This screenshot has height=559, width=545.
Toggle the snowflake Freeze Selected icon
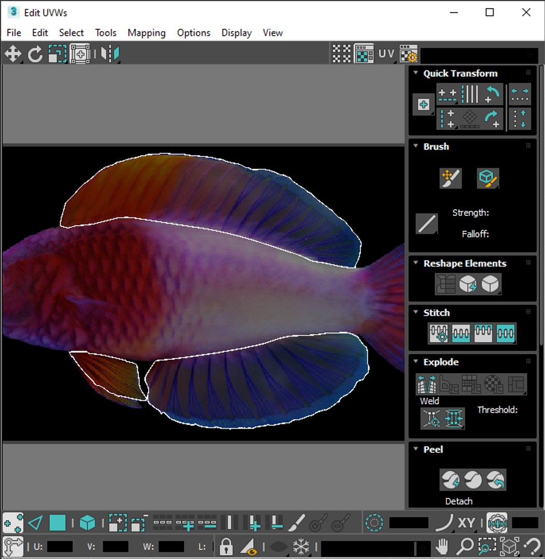tap(301, 546)
